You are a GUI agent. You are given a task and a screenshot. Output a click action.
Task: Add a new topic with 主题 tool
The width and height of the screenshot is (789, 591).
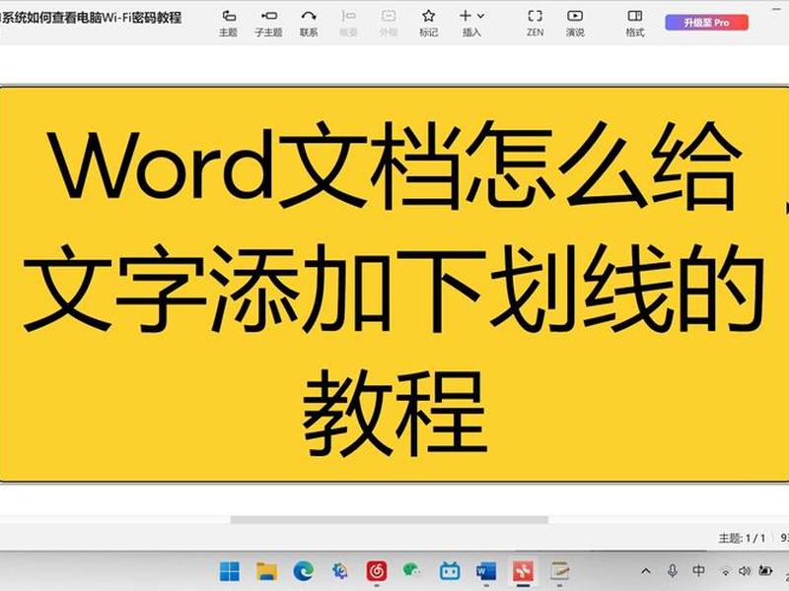coord(228,23)
